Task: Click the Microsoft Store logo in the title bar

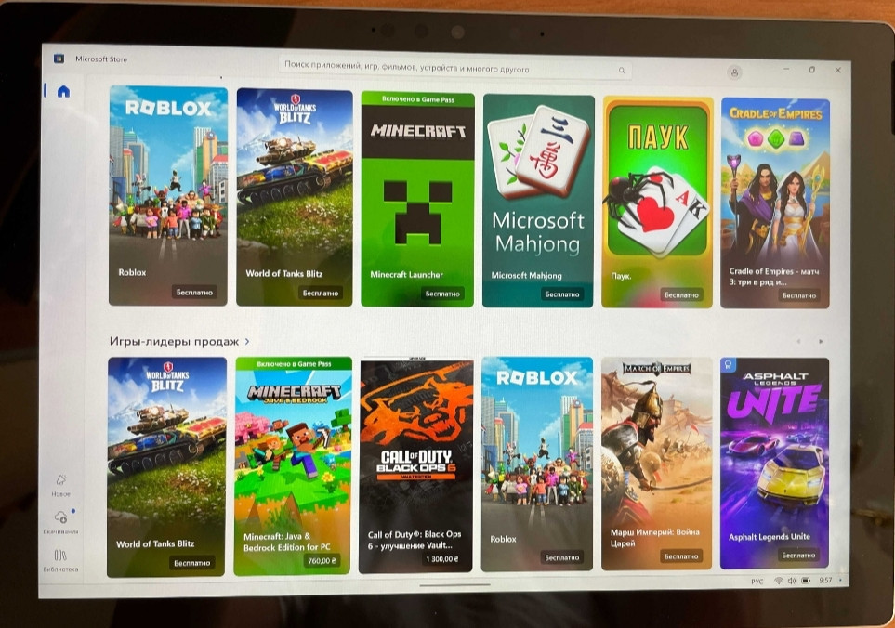Action: (x=59, y=59)
